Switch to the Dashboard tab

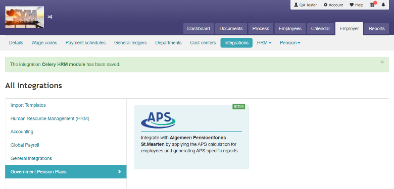[x=199, y=29]
